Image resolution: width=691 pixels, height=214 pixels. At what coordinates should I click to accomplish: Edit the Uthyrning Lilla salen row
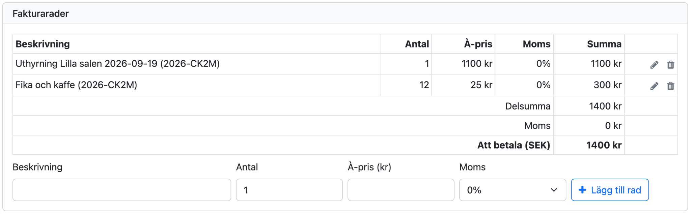654,65
